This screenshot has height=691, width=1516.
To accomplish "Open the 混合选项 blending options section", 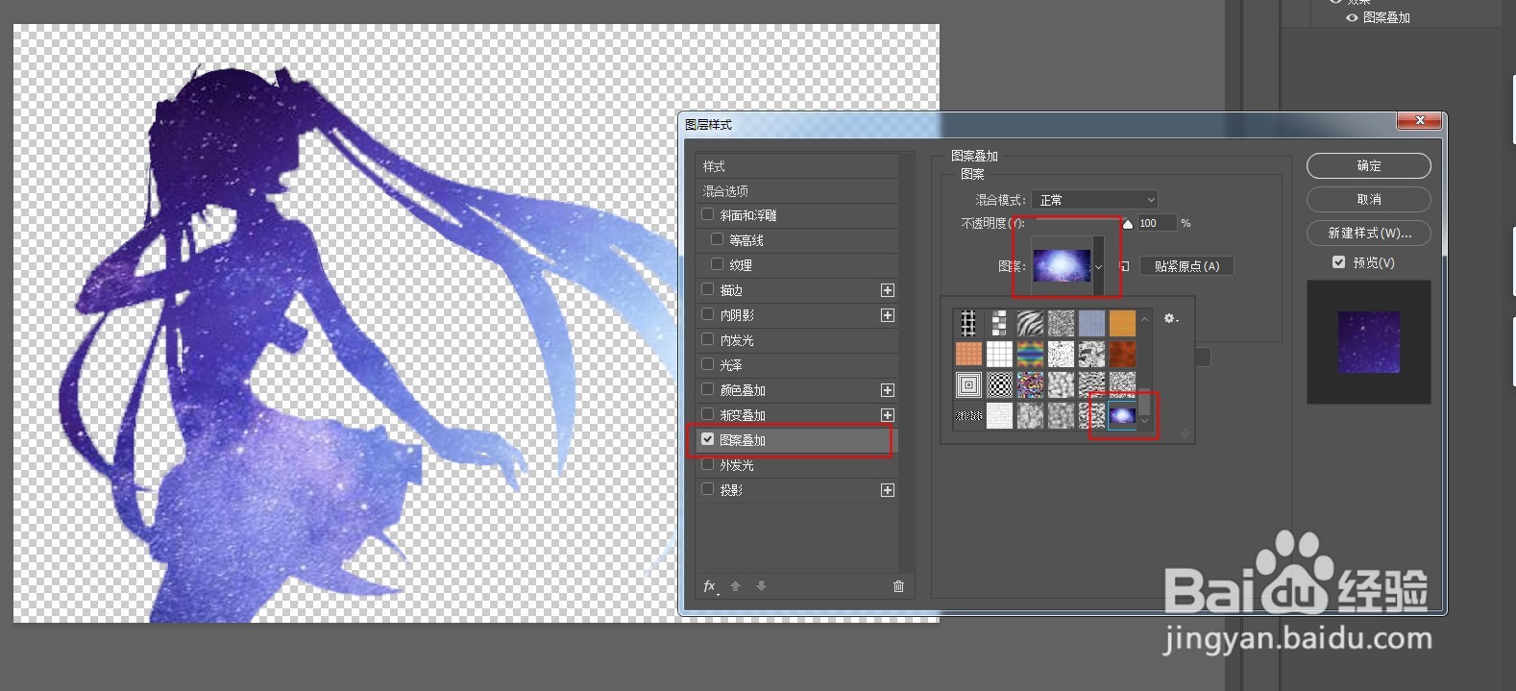I will pyautogui.click(x=796, y=191).
